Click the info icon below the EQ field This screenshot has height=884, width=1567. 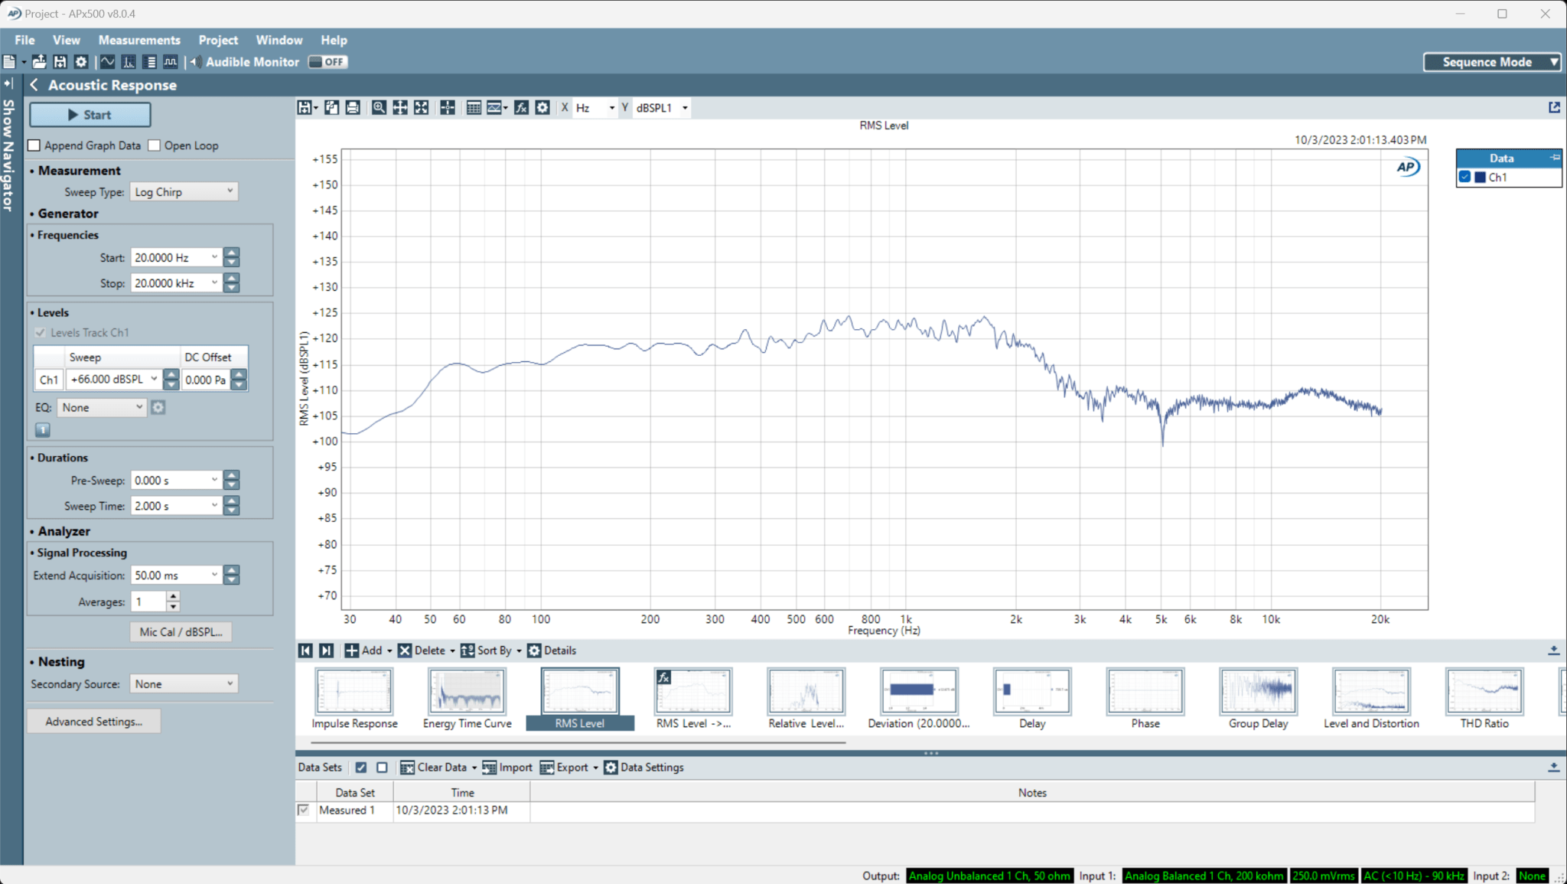point(43,430)
